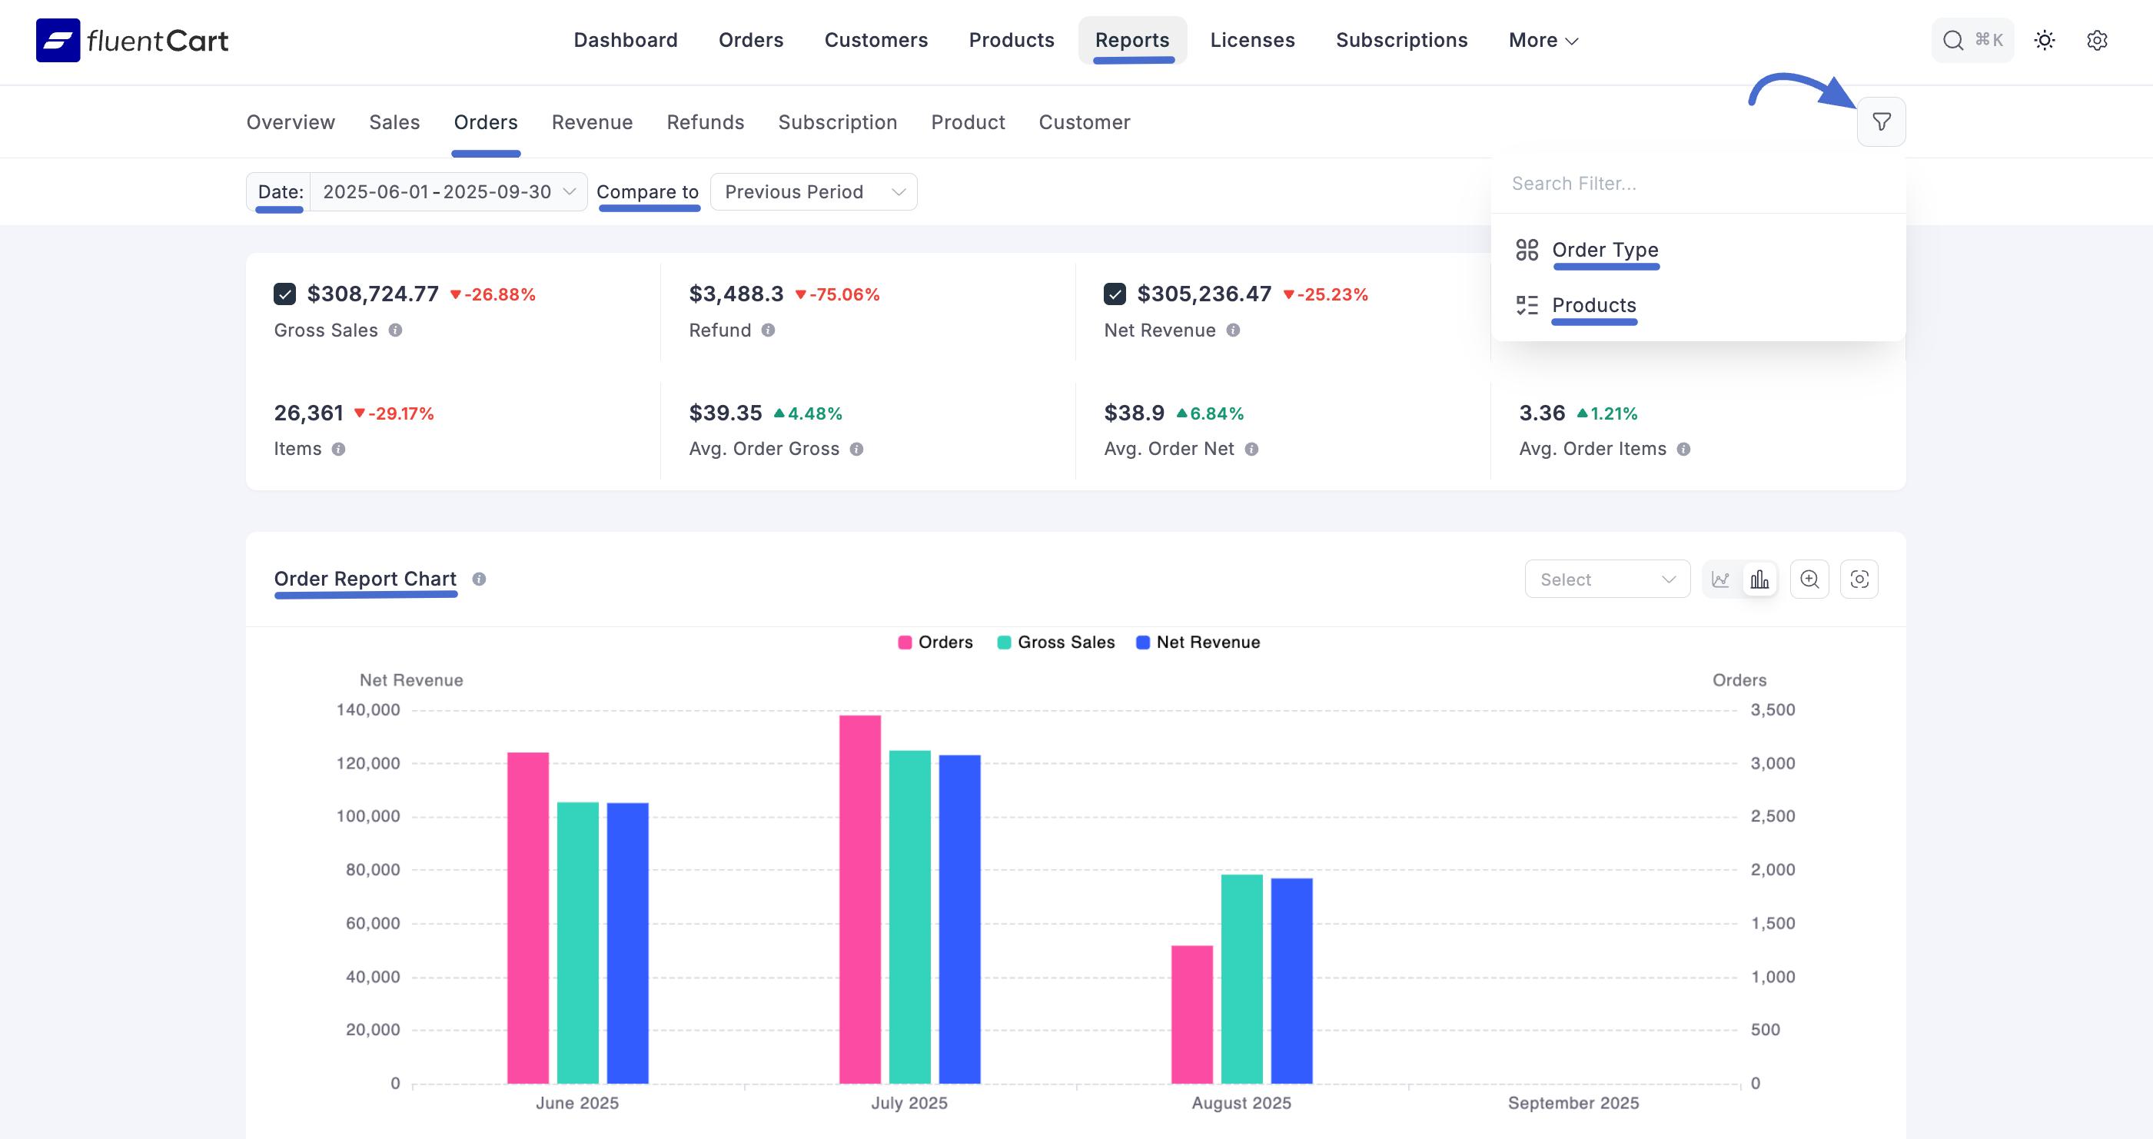Viewport: 2153px width, 1139px height.
Task: Uncheck the Gross Sales checkbox
Action: click(x=284, y=294)
